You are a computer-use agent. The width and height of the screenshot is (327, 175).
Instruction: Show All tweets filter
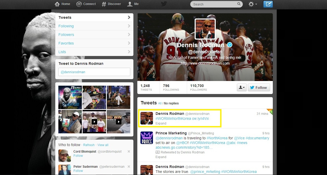coord(160,103)
